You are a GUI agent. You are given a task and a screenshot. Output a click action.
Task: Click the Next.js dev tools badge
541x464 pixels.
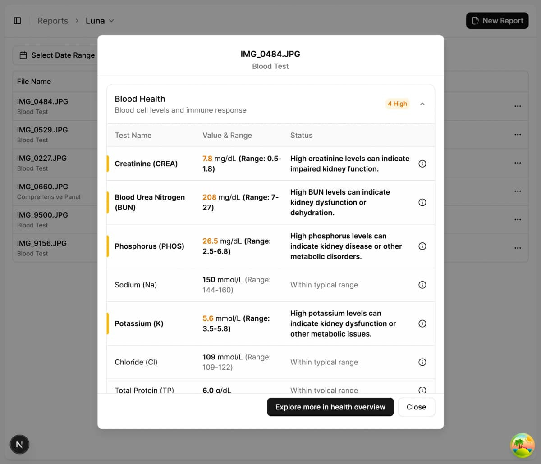(19, 445)
